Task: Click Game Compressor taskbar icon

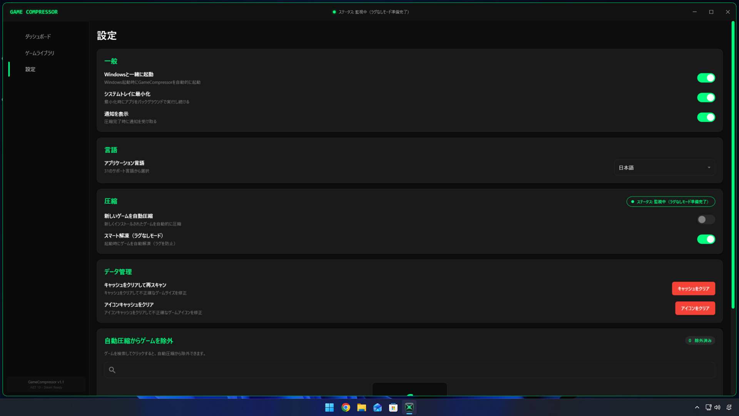Action: point(409,408)
